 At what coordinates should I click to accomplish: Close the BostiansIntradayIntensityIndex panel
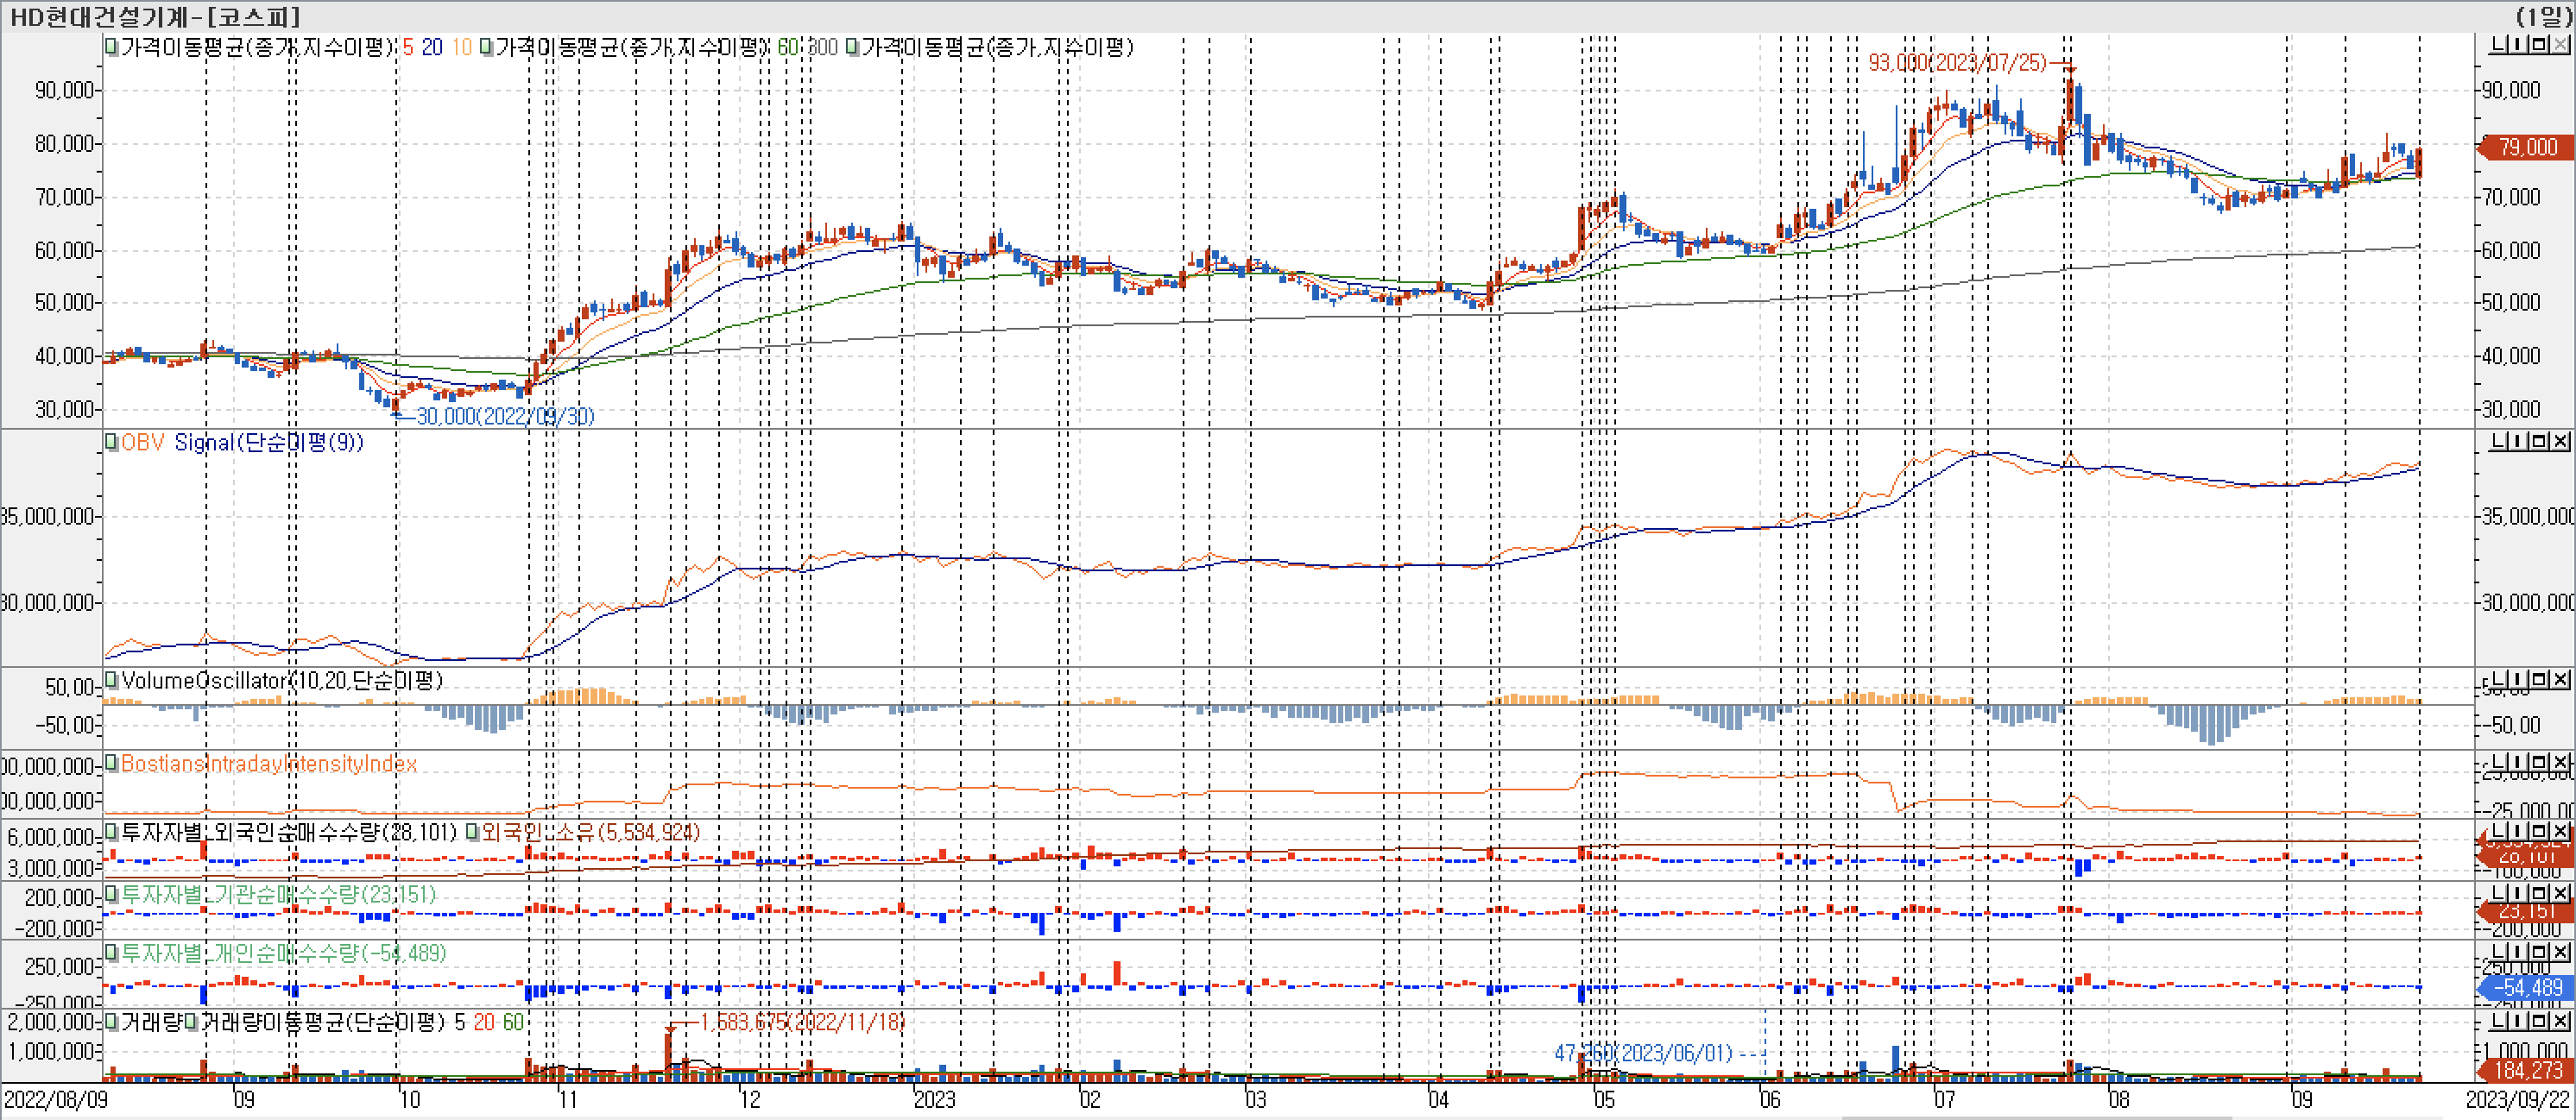tap(2560, 764)
